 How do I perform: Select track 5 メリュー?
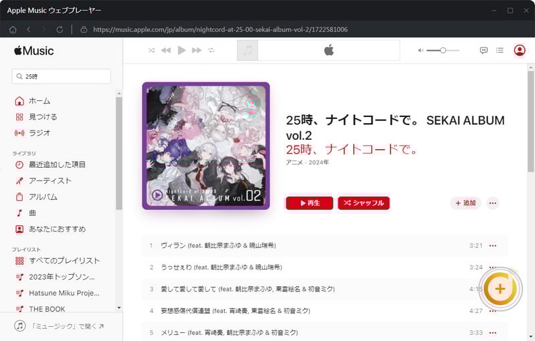tap(324, 332)
